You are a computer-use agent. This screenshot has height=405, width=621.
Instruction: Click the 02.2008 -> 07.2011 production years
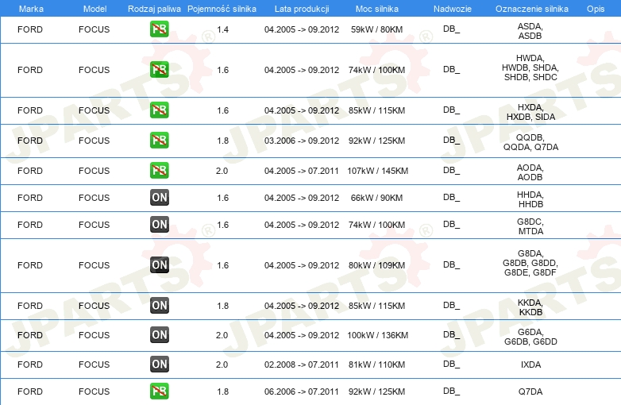click(302, 364)
